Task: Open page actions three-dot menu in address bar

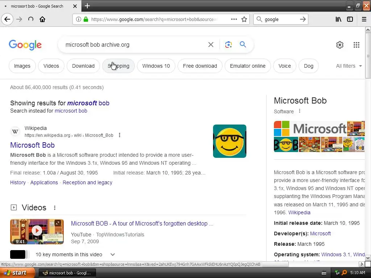Action: (234, 19)
